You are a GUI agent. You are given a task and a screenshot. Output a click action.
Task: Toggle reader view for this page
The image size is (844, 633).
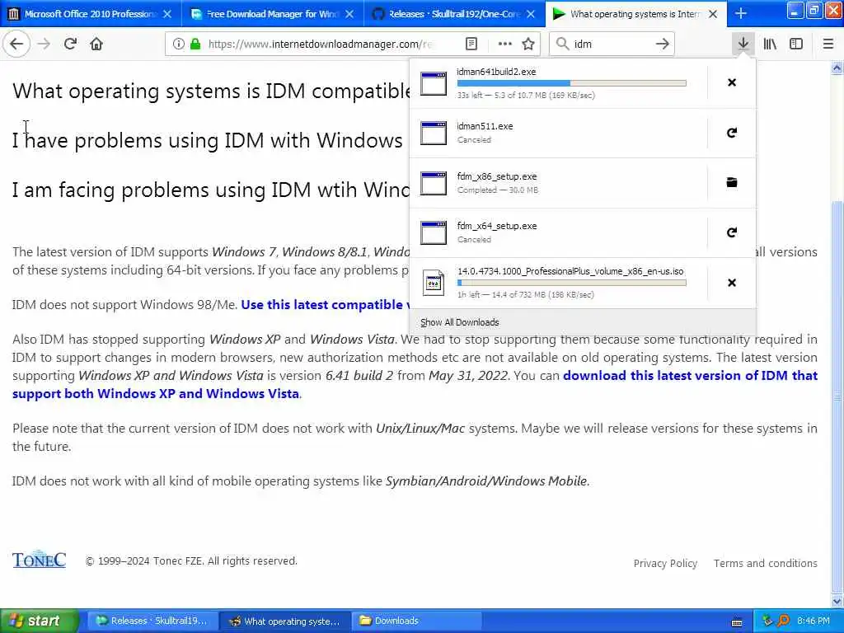tap(471, 45)
